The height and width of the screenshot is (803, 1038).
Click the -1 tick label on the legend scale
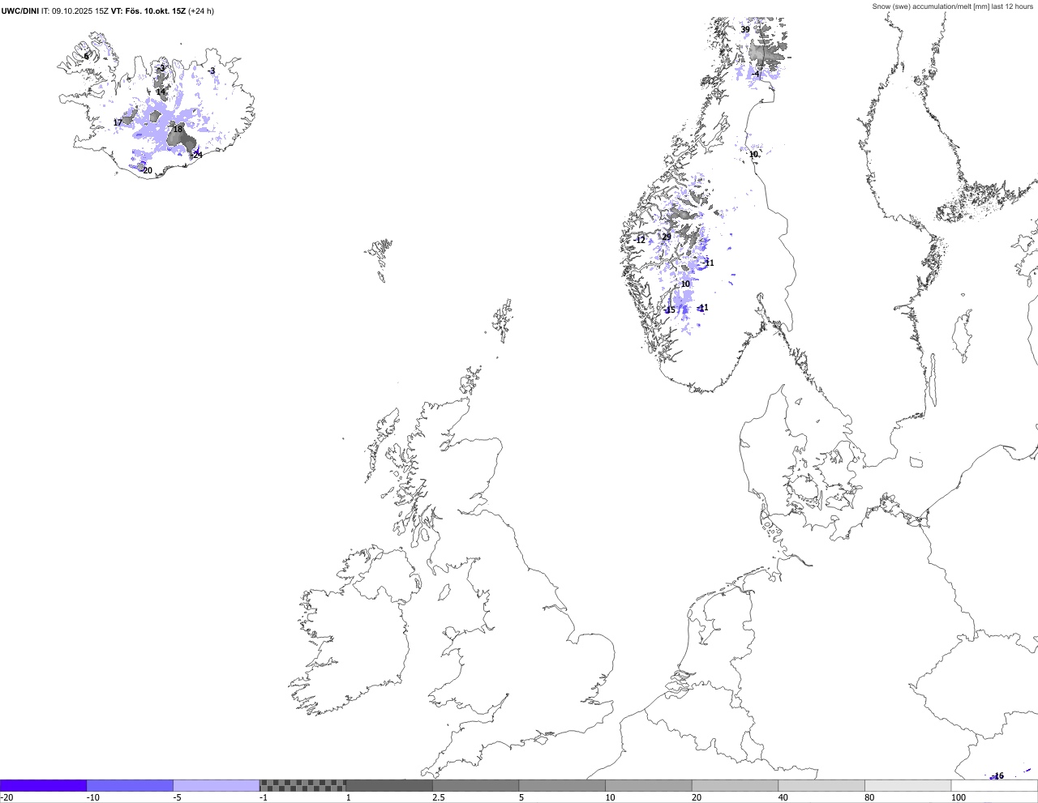coord(264,797)
